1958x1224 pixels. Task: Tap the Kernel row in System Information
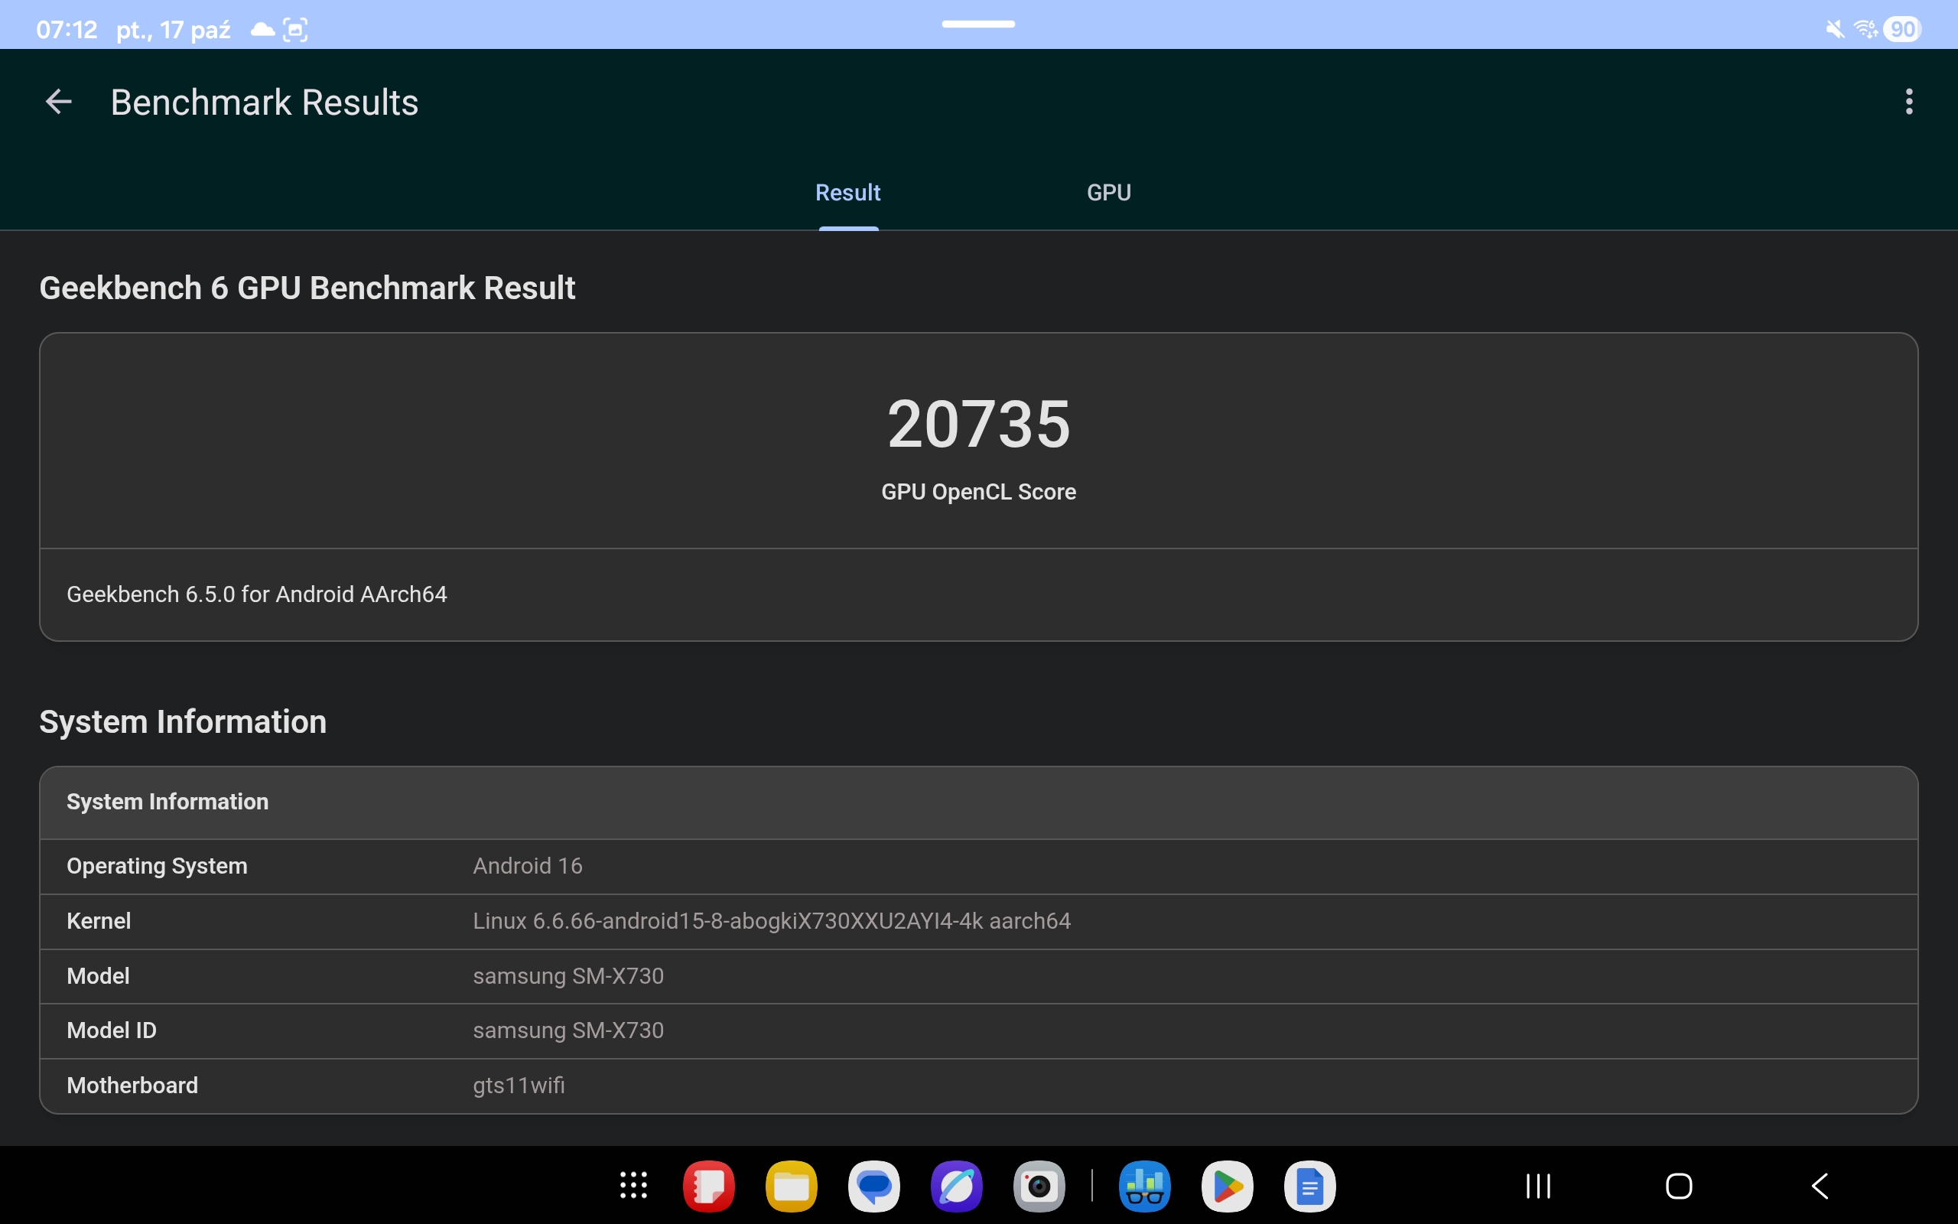coord(978,921)
